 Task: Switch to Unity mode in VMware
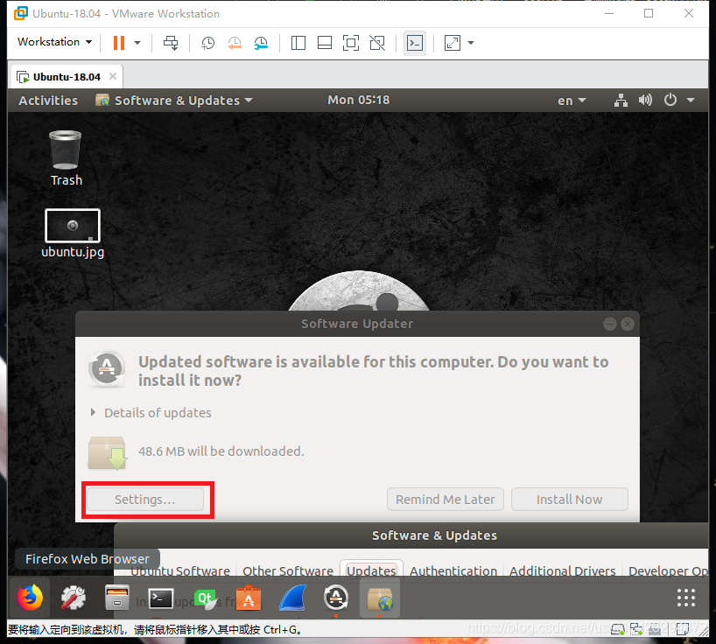(x=377, y=43)
